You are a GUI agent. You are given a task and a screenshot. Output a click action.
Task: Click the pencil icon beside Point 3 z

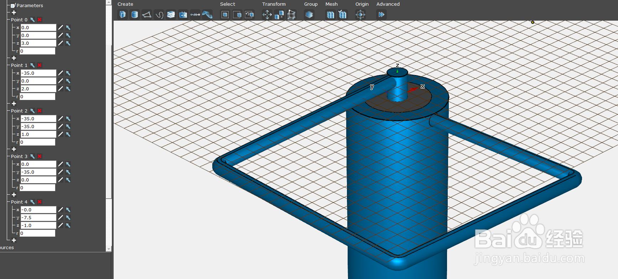pos(61,180)
